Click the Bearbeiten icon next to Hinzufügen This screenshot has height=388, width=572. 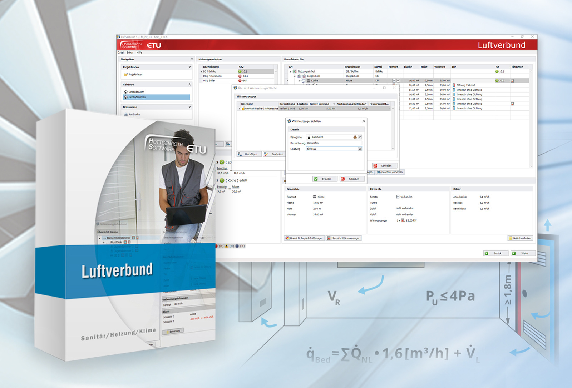click(265, 154)
